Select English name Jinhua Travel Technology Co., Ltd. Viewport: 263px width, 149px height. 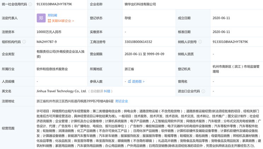point(62,91)
